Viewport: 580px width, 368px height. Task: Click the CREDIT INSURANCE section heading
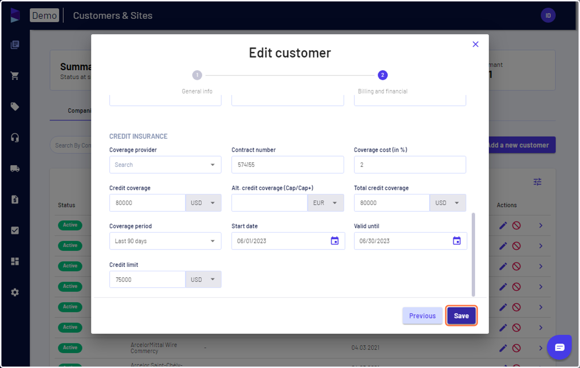coord(138,136)
